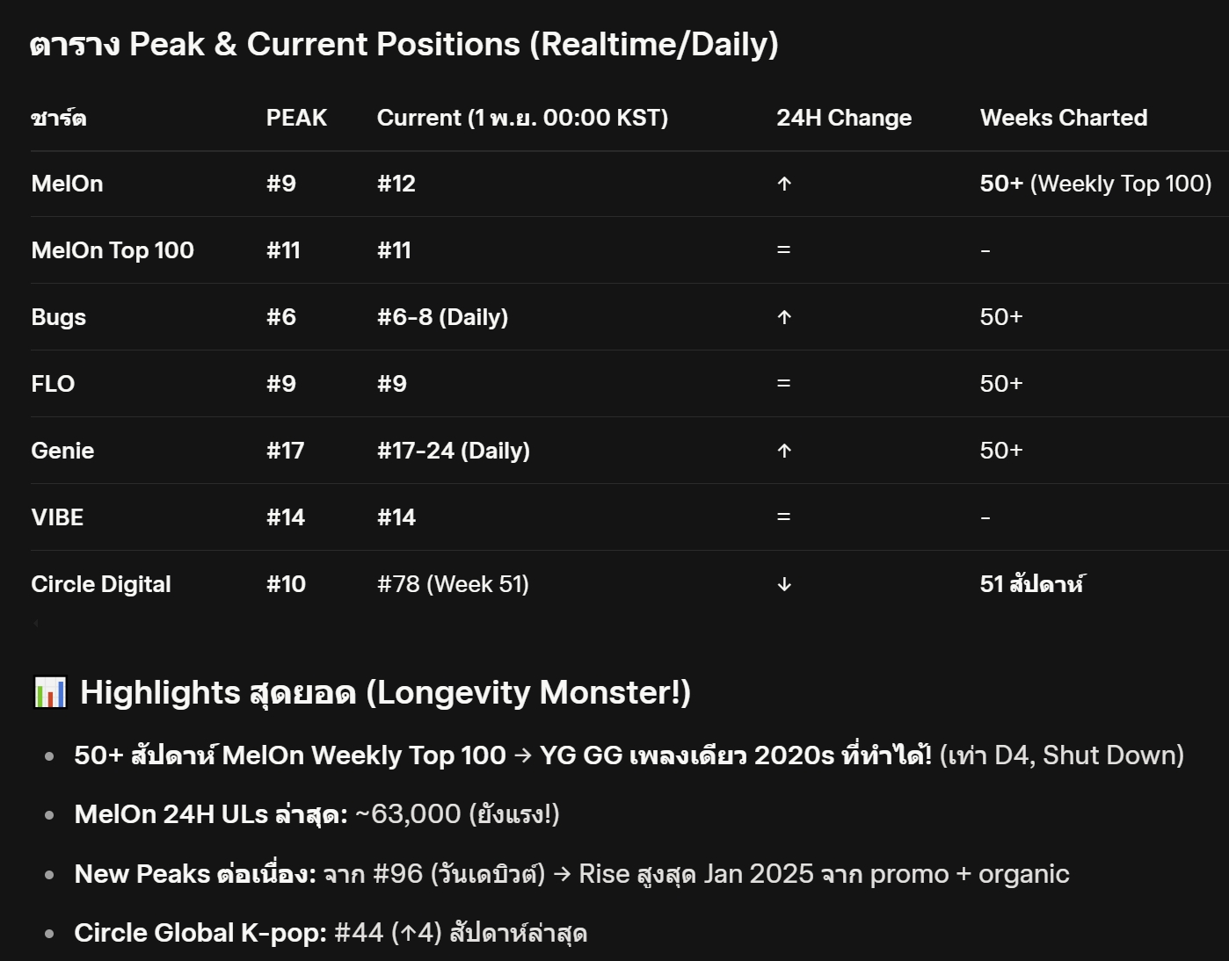
Task: Click the down arrow in Circle Digital row
Action: 784,584
